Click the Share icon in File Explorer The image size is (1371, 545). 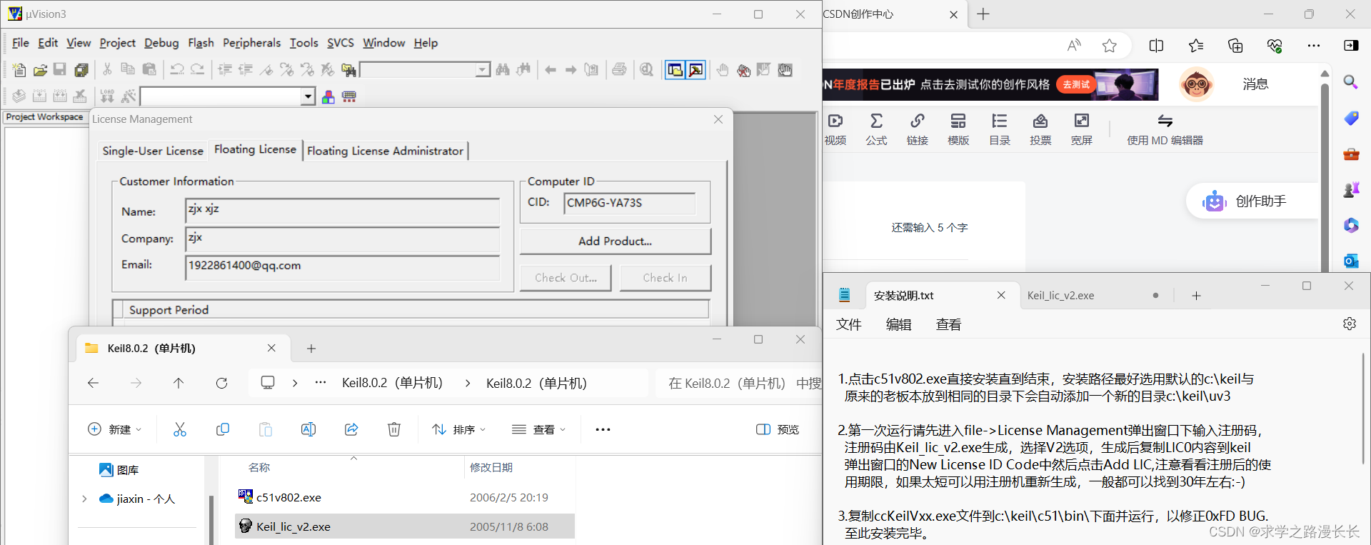point(351,429)
